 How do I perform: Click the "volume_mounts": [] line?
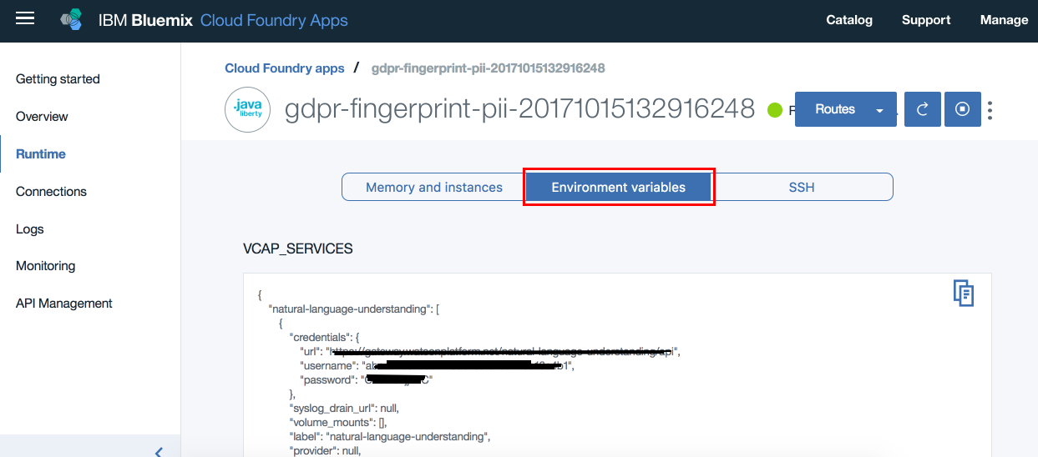[338, 423]
